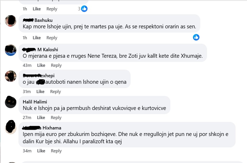Click the like reaction icon on Baxhuku's comment
247x163 pixels.
coord(196,37)
